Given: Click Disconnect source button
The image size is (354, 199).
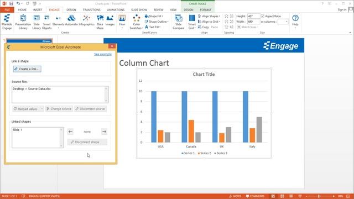Looking at the screenshot, I should [90, 109].
